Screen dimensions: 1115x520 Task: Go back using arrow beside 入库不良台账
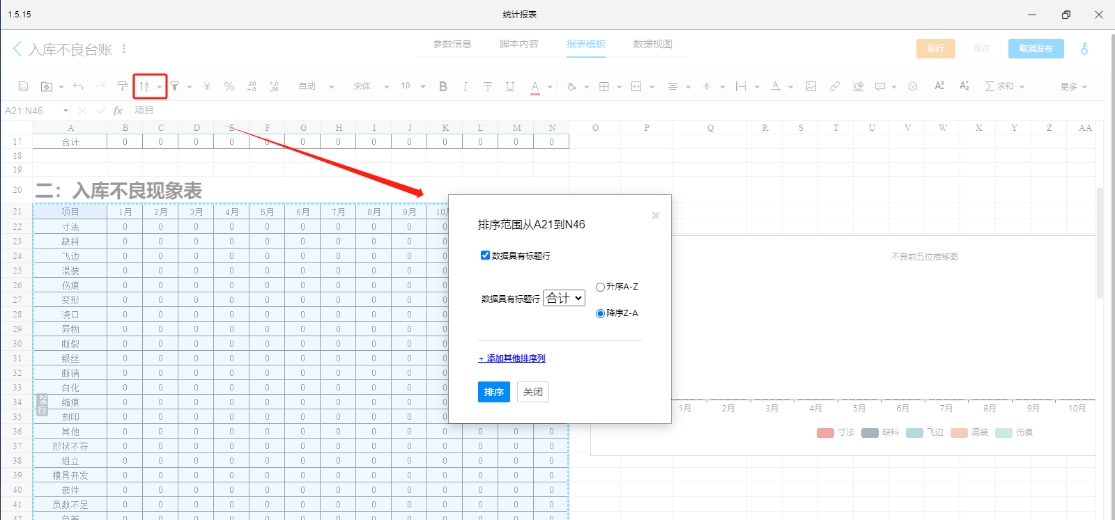tap(17, 49)
